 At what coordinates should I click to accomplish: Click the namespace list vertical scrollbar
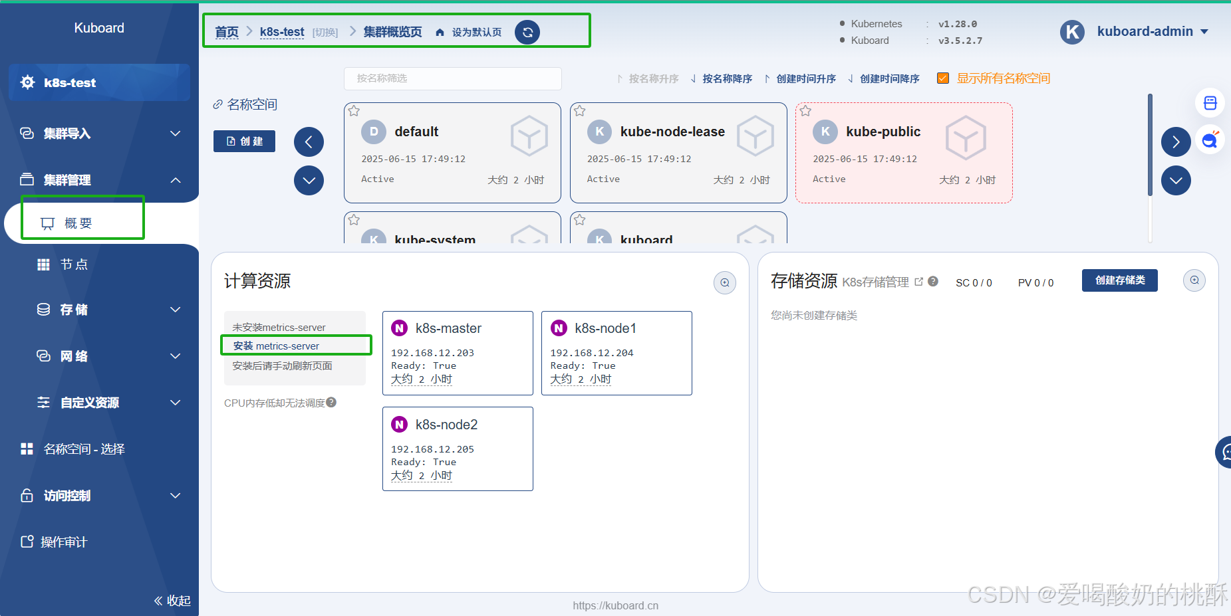1150,145
